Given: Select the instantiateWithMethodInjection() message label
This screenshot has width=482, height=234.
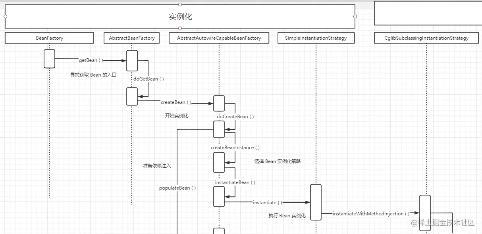Looking at the screenshot, I should [370, 213].
